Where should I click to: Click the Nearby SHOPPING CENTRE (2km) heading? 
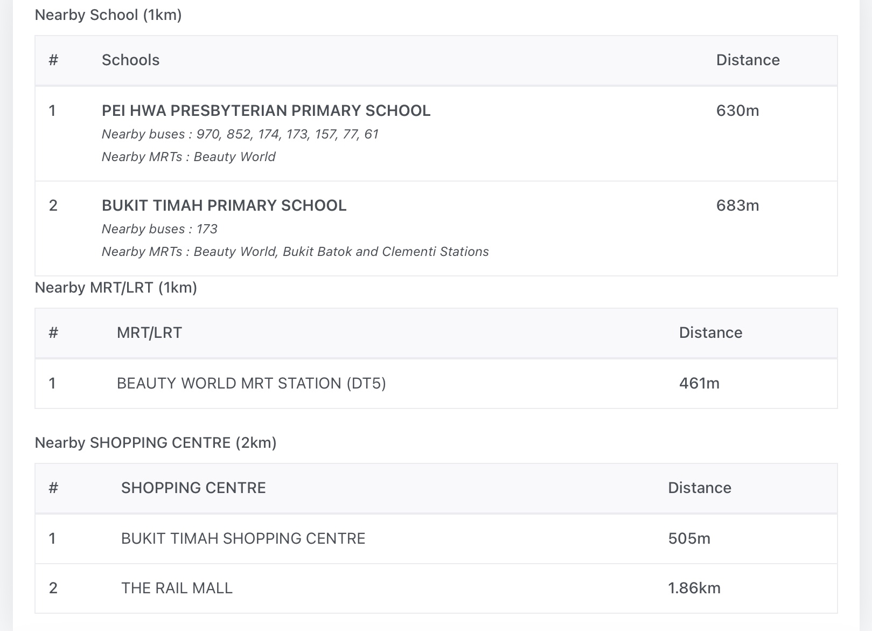tap(156, 443)
